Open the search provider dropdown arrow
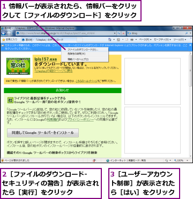 pyautogui.click(x=190, y=33)
